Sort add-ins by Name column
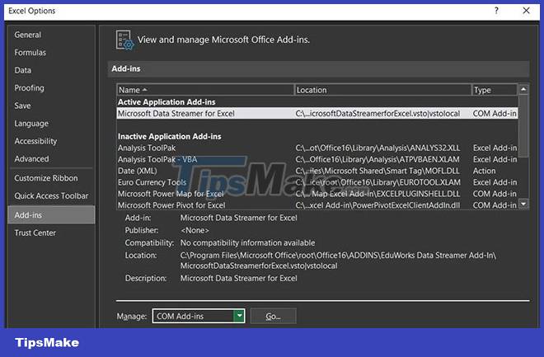The width and height of the screenshot is (544, 357). click(x=205, y=89)
